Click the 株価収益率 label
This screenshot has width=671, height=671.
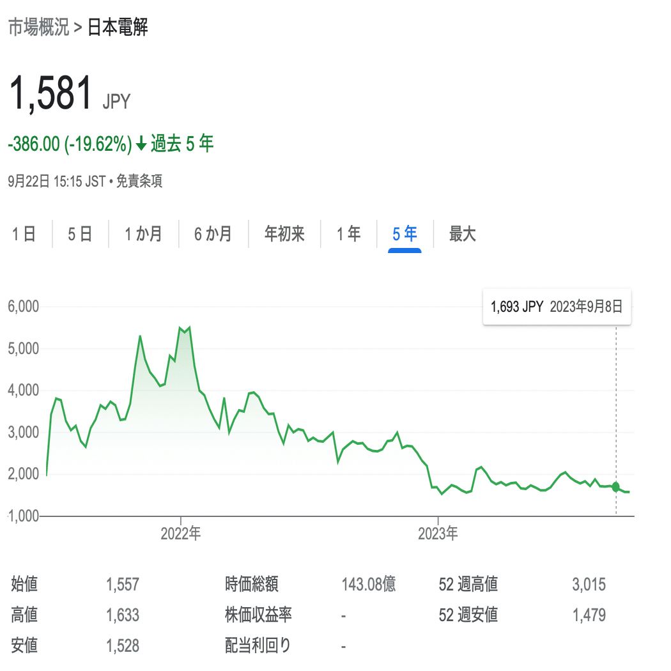[258, 615]
